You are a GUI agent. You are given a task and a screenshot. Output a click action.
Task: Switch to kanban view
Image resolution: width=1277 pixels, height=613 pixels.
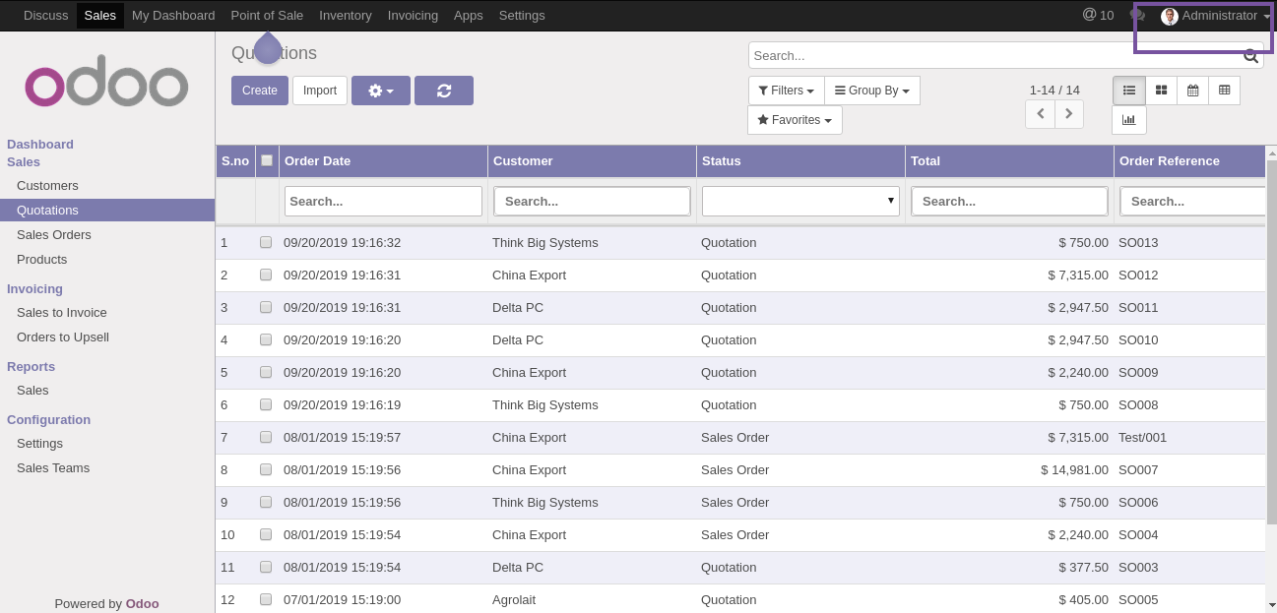[x=1161, y=91]
